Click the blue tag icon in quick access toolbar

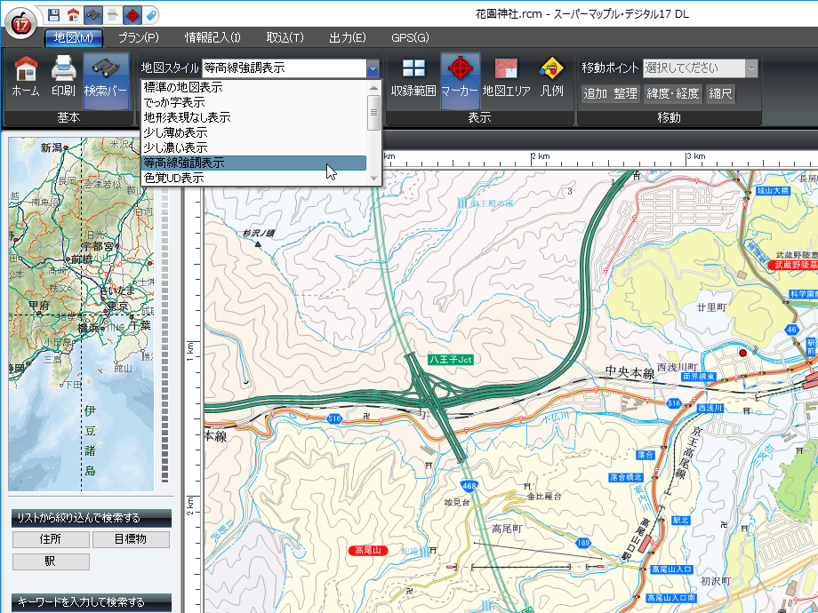click(151, 15)
